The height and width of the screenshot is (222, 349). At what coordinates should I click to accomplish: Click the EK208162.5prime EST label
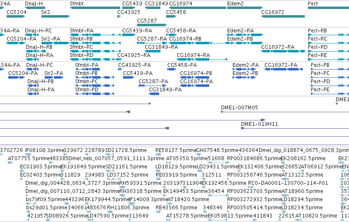coord(303,159)
